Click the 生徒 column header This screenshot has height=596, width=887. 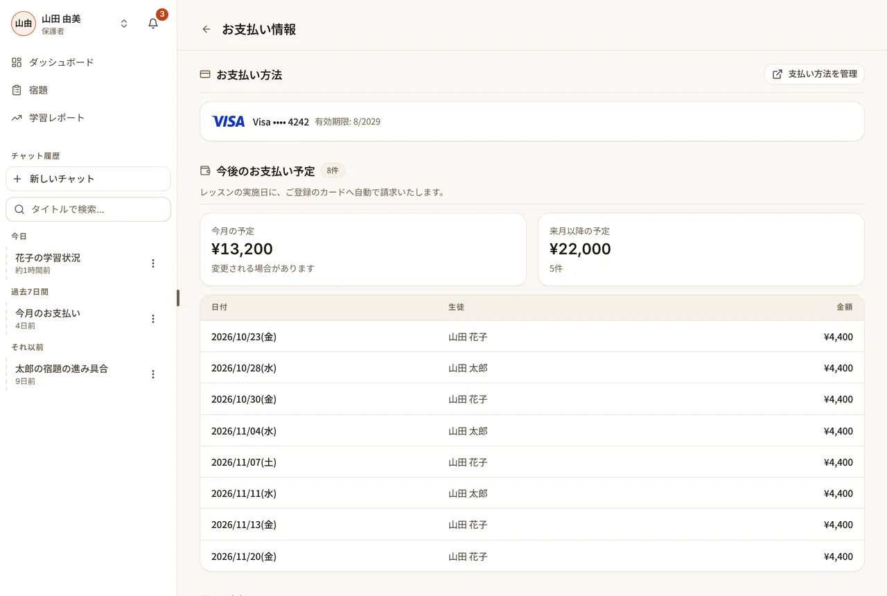pyautogui.click(x=456, y=307)
